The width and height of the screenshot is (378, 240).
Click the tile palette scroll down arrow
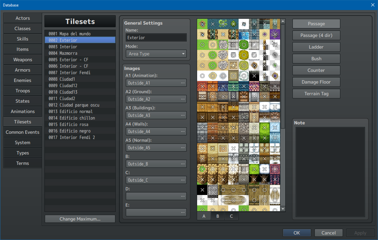point(283,209)
